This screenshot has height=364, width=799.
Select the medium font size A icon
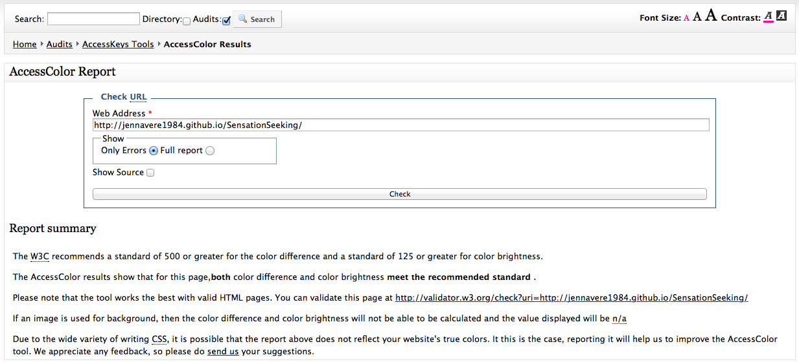pyautogui.click(x=697, y=17)
